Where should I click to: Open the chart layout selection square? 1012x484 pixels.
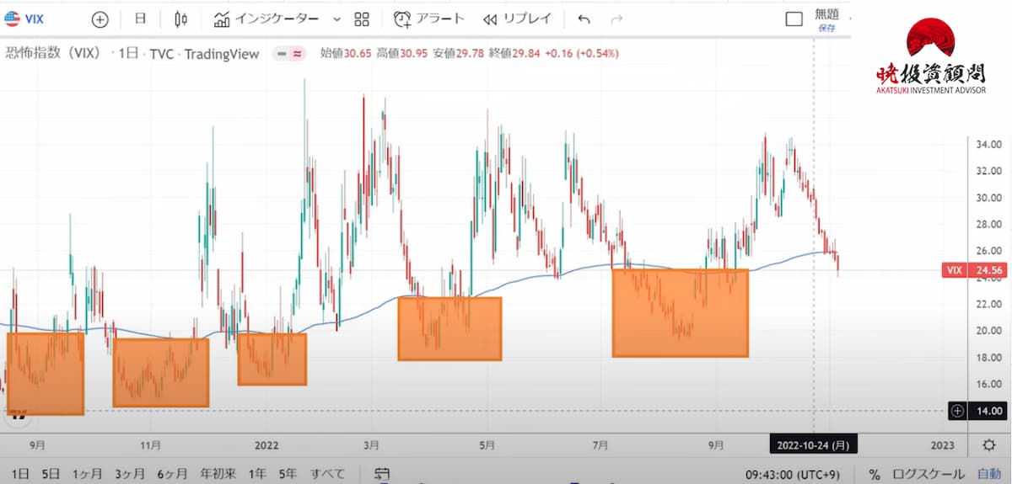tap(794, 19)
